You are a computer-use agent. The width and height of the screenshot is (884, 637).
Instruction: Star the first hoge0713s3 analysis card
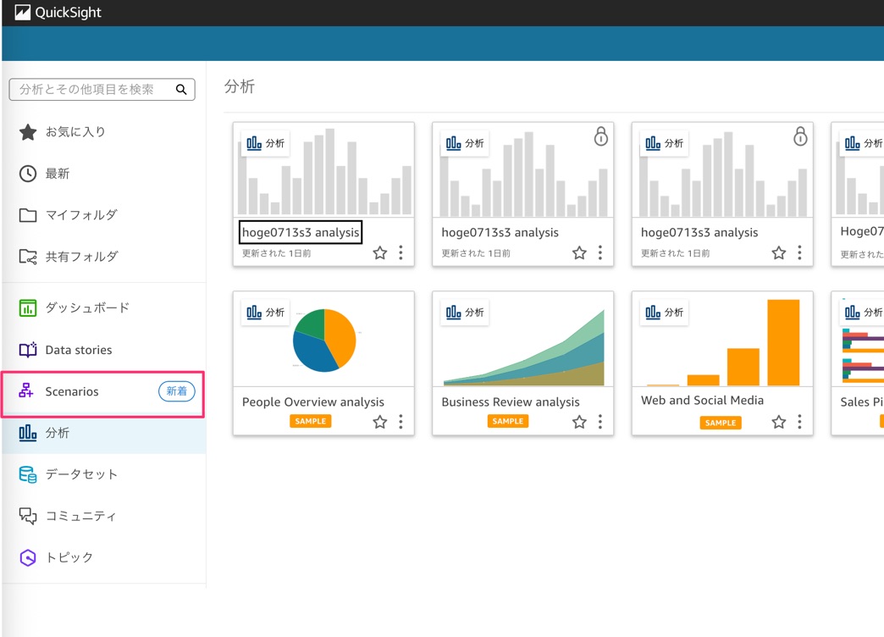point(380,252)
